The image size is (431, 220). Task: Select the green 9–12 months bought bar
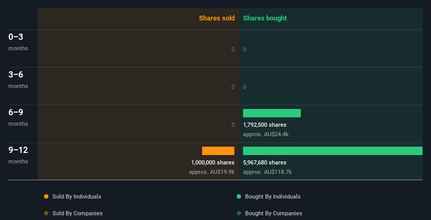click(x=333, y=151)
